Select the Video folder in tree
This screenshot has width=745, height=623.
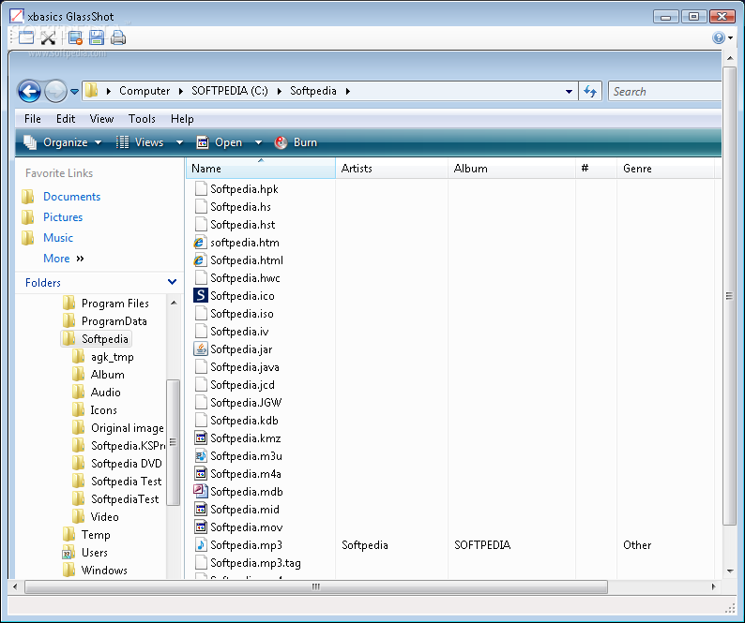click(x=104, y=517)
